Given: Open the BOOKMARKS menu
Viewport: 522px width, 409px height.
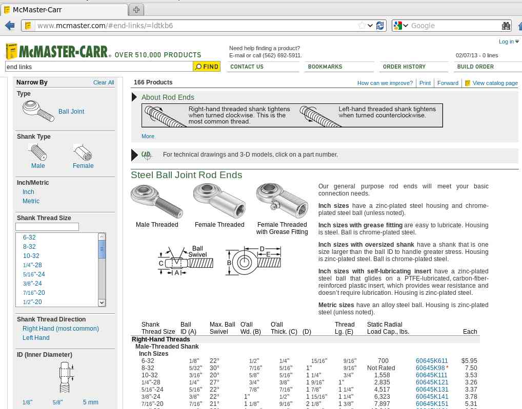Looking at the screenshot, I should (325, 67).
